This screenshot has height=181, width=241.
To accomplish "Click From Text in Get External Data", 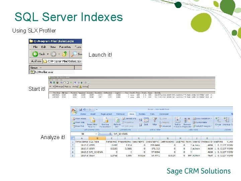I will (78, 126).
